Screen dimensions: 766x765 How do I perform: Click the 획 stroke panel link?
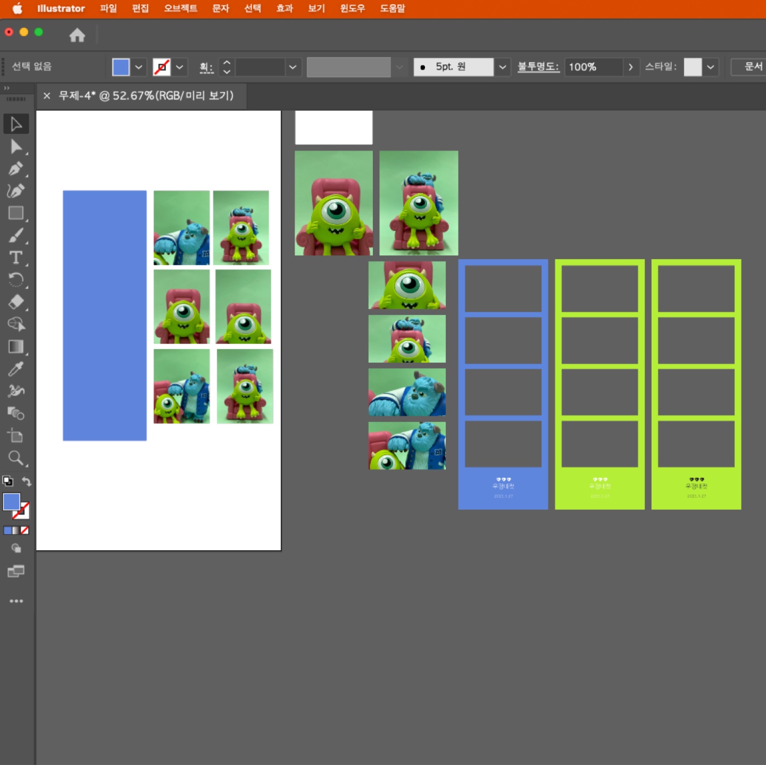click(x=206, y=68)
